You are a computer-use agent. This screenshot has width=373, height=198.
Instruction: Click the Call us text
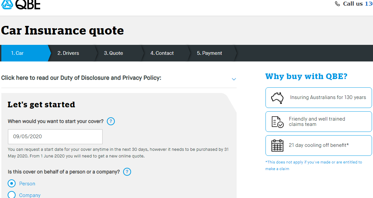[x=353, y=4]
